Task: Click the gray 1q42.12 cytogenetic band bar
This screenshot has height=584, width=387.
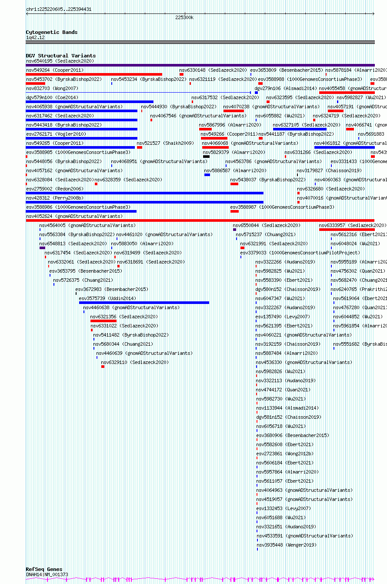Action: [200, 42]
